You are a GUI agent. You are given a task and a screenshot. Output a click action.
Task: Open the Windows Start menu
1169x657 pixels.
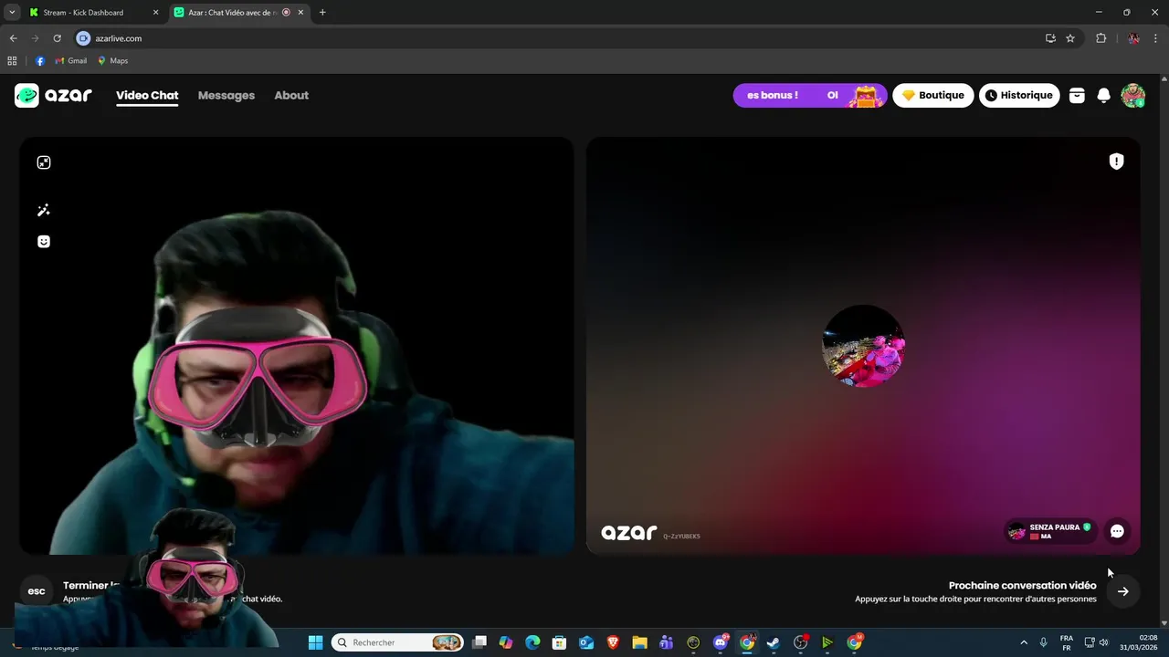[x=315, y=642]
